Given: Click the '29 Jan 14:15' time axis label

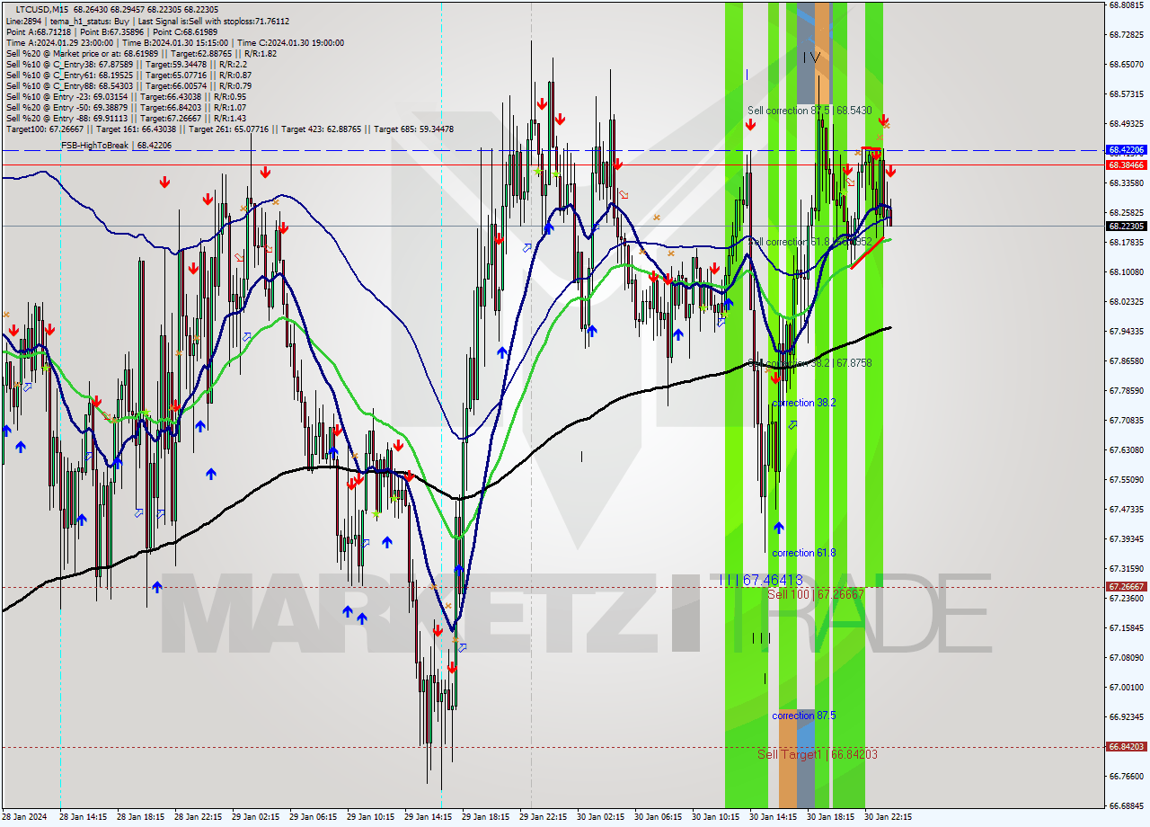Looking at the screenshot, I should [429, 817].
